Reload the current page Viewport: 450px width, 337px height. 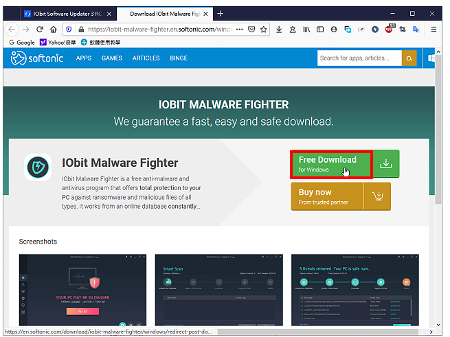pos(40,30)
